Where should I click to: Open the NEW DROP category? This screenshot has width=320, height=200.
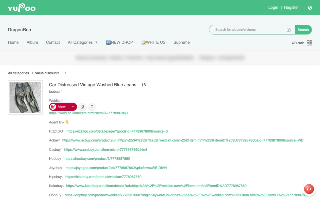(x=119, y=42)
